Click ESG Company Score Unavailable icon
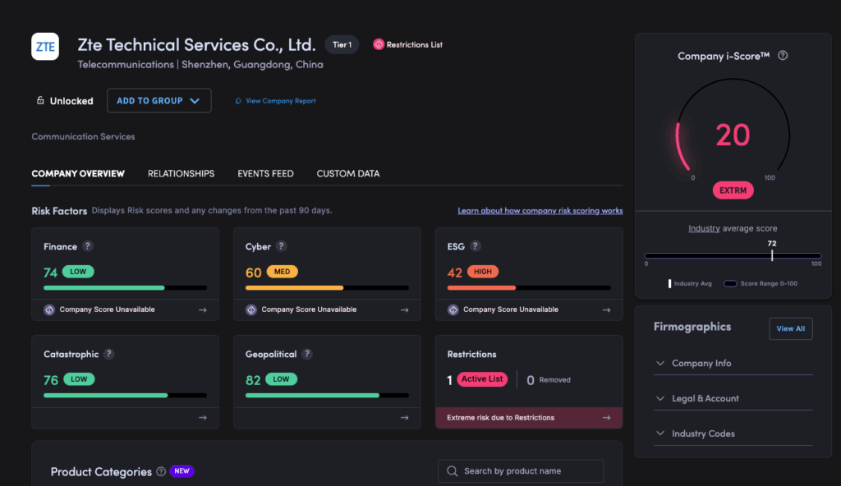Image resolution: width=841 pixels, height=486 pixels. pos(453,309)
